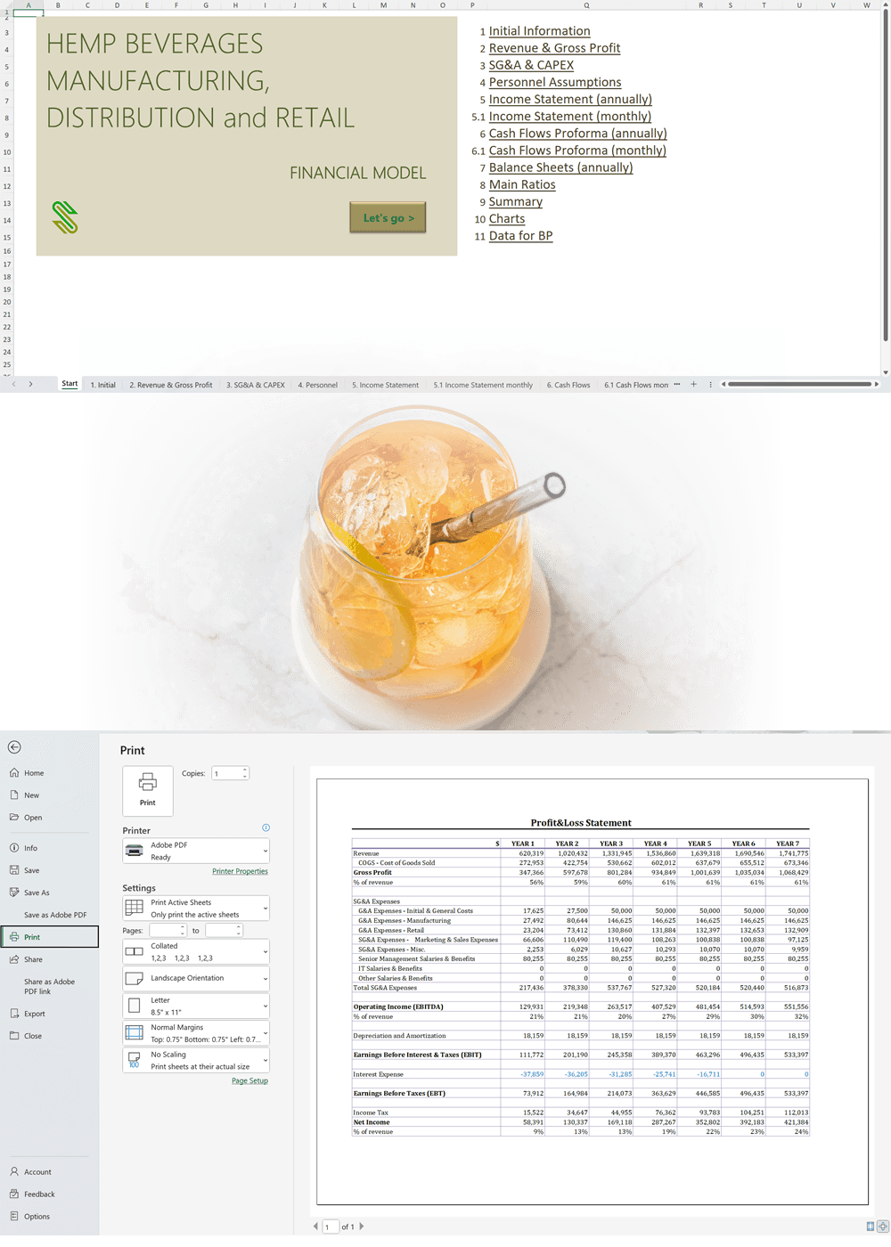Click the Page Setup link
This screenshot has width=891, height=1247.
(249, 1080)
